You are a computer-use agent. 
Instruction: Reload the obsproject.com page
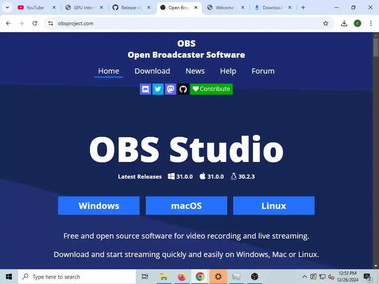pos(35,23)
